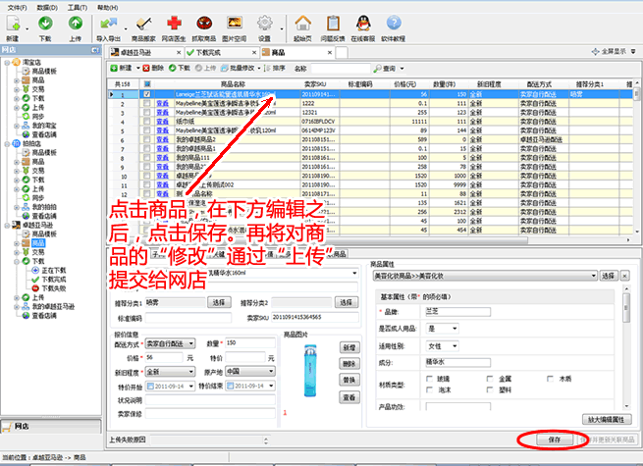Switch to the 卓越亚马逊 tab
643x466 pixels.
145,52
